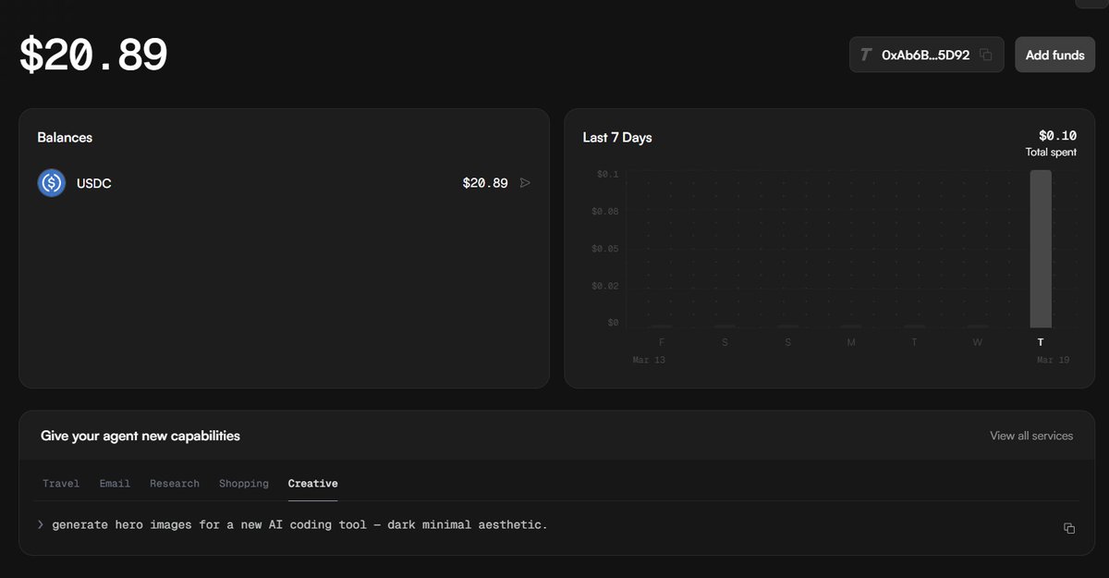Switch to the Shopping tab
This screenshot has width=1109, height=578.
244,484
